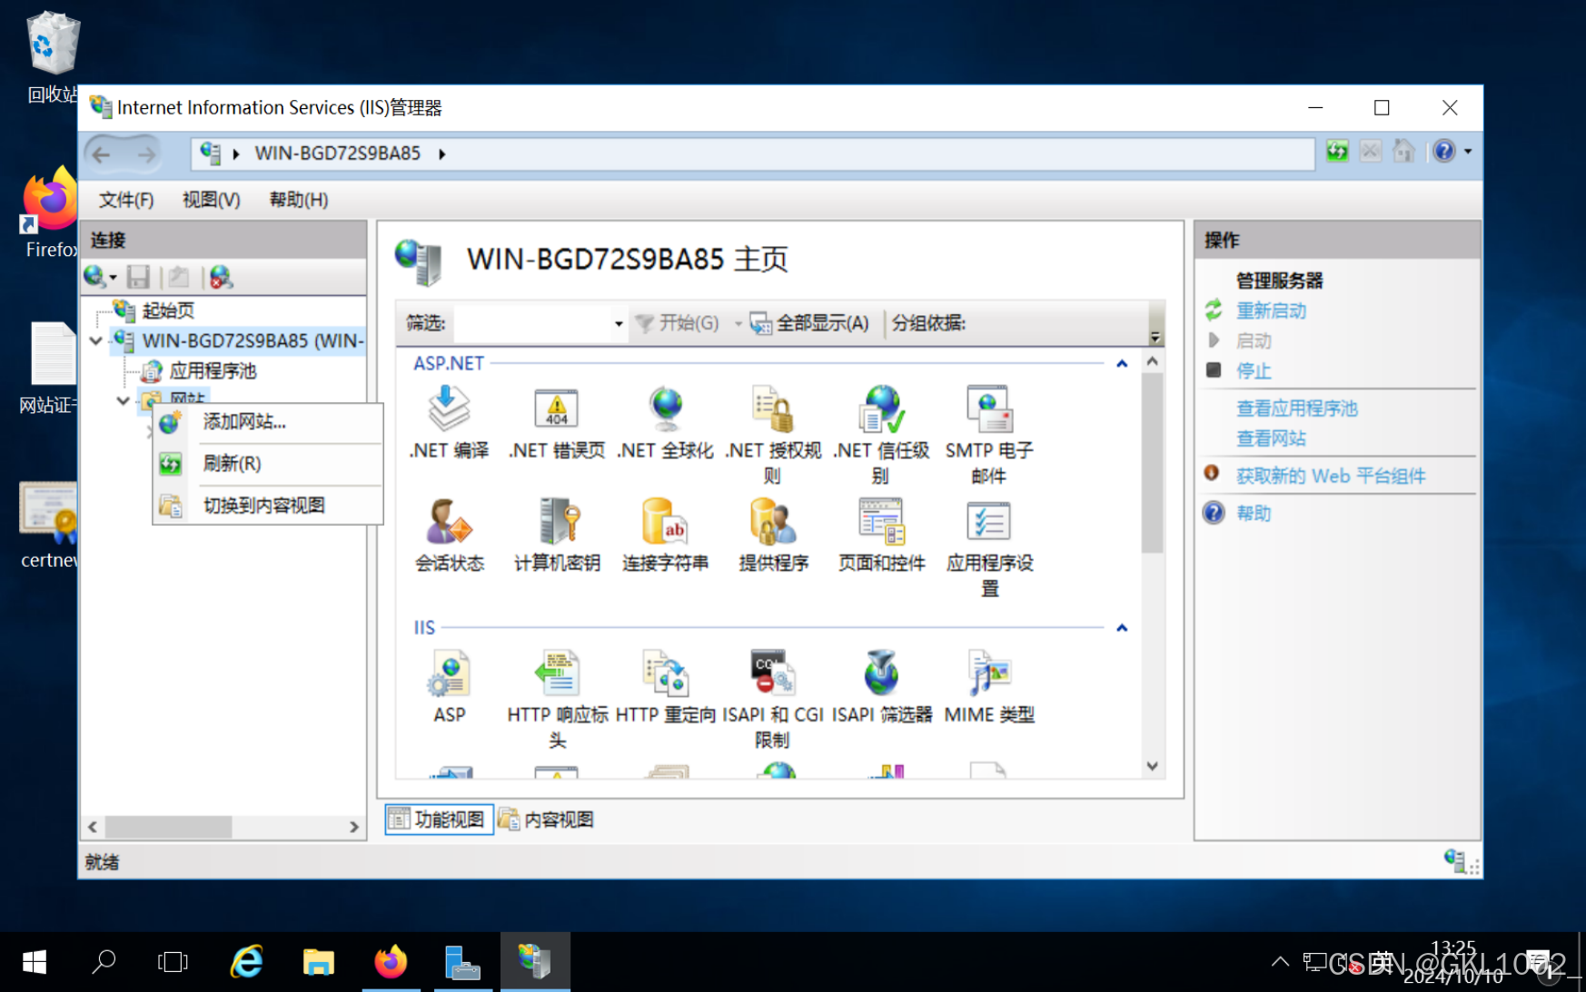1586x992 pixels.
Task: Click the 查看应用程序池 link
Action: (1296, 408)
